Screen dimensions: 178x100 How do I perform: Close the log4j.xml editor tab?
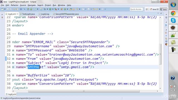pos(17,14)
